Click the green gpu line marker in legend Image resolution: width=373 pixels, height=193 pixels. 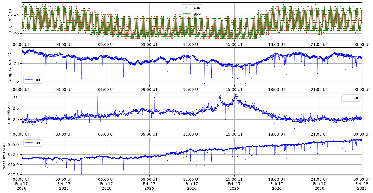point(187,13)
